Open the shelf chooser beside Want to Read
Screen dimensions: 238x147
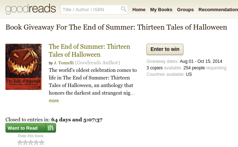pyautogui.click(x=51, y=128)
